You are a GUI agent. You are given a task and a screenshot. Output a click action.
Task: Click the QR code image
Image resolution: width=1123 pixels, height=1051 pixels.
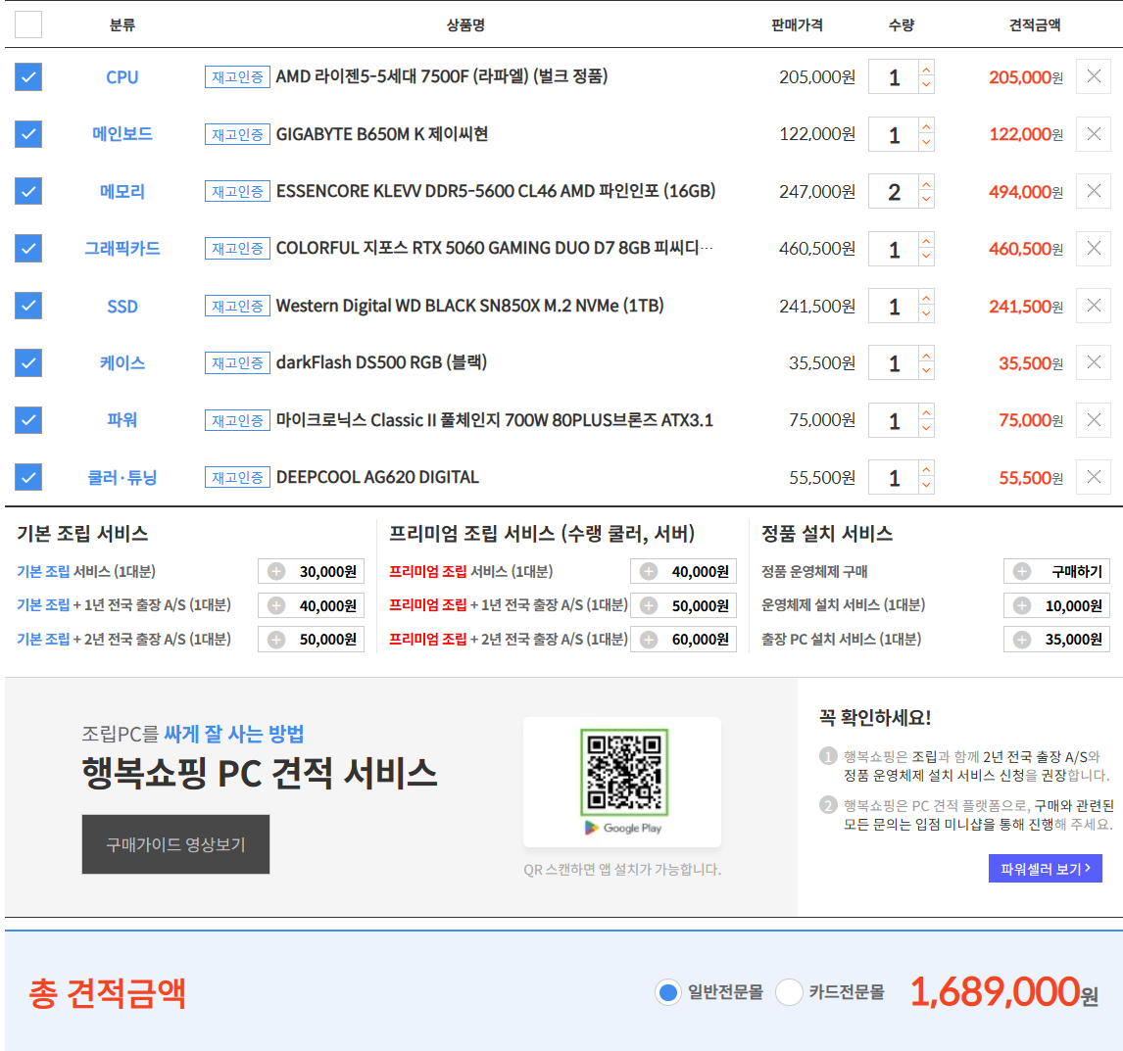pyautogui.click(x=623, y=773)
